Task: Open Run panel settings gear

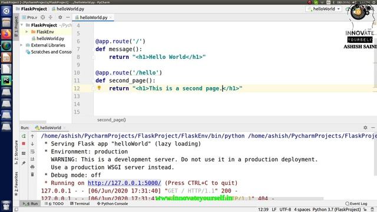Action: coord(365,128)
